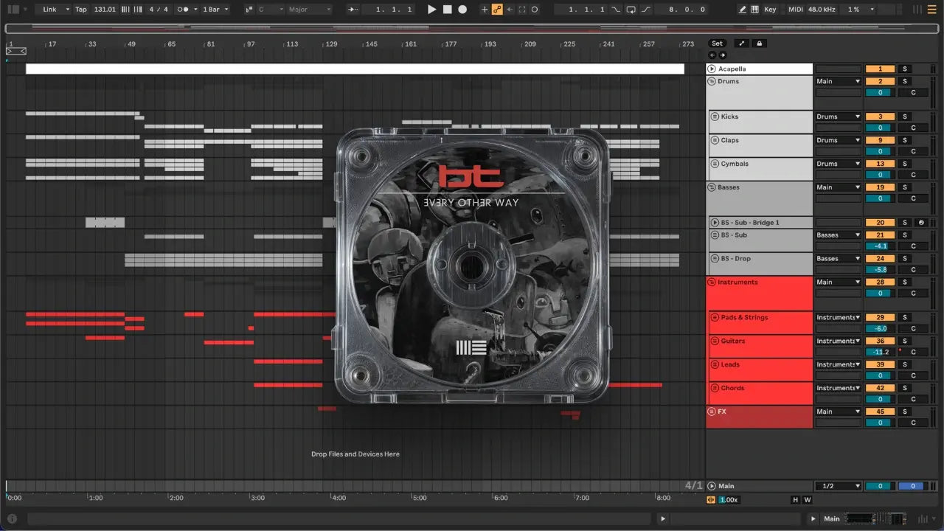Click the Set locator button

click(x=717, y=44)
